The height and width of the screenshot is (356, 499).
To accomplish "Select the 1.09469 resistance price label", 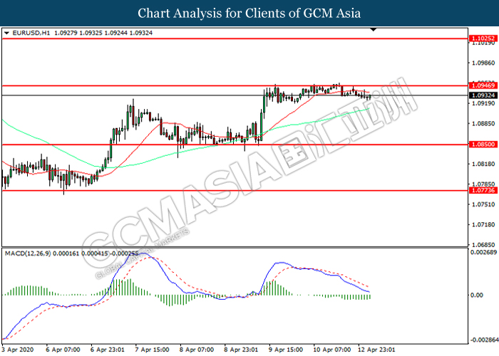I will point(483,85).
